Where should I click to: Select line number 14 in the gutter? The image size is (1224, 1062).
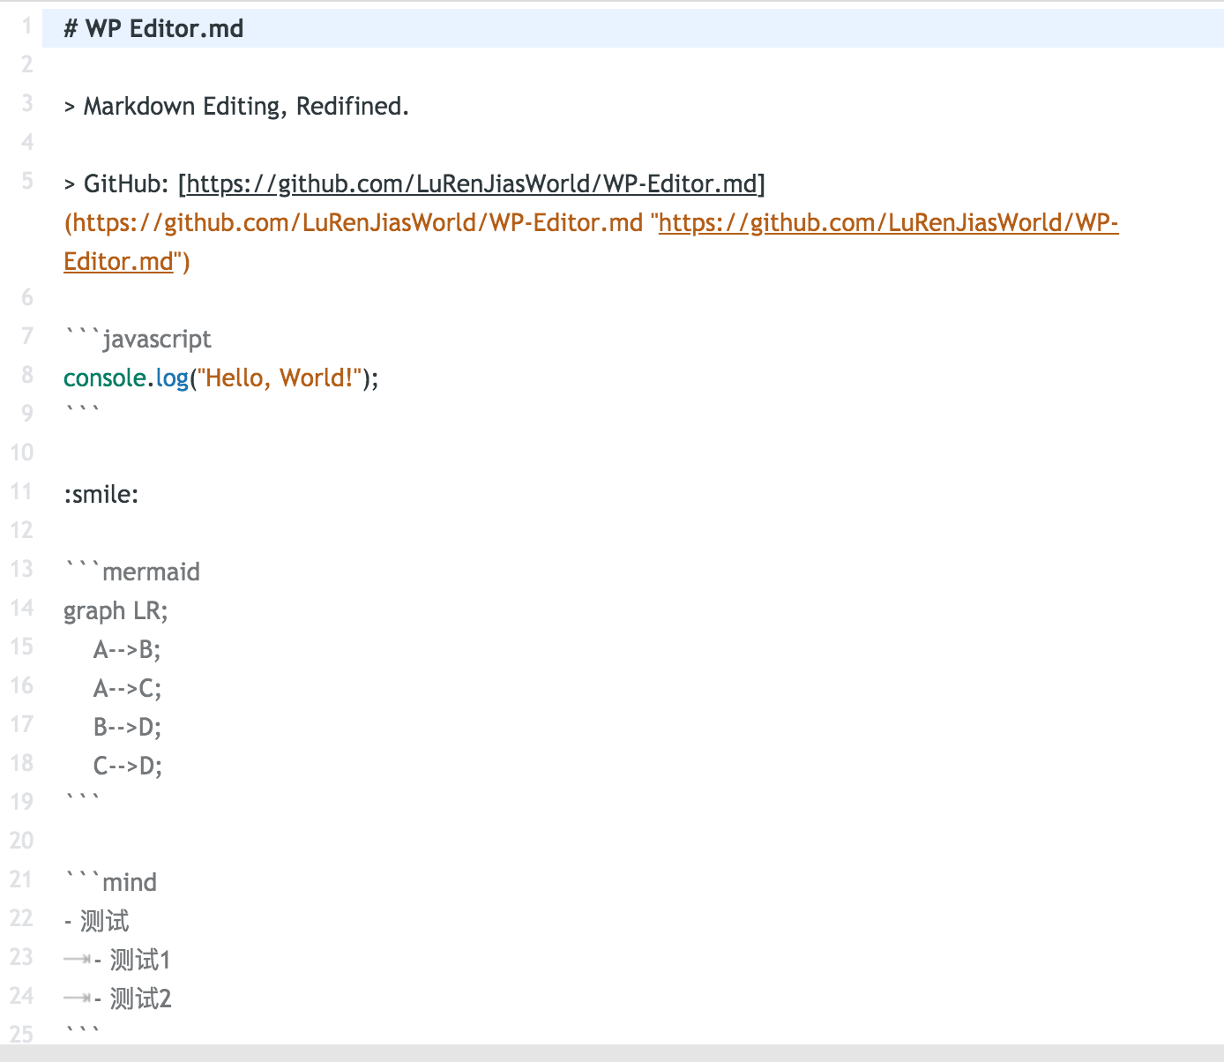tap(21, 609)
